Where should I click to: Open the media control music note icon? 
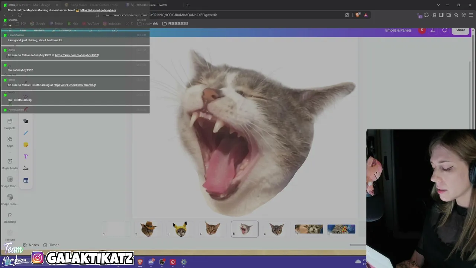click(x=434, y=15)
